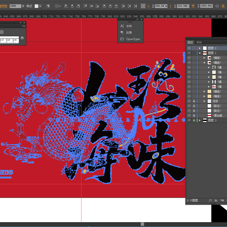Distribute objects by bottom edges
Viewport: 227px width, 227px height.
(x=116, y=6)
